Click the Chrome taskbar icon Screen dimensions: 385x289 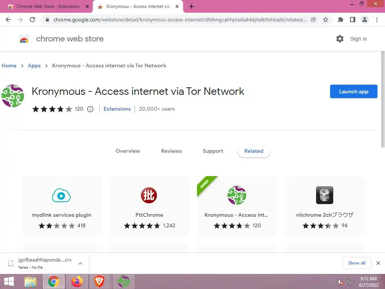53,281
